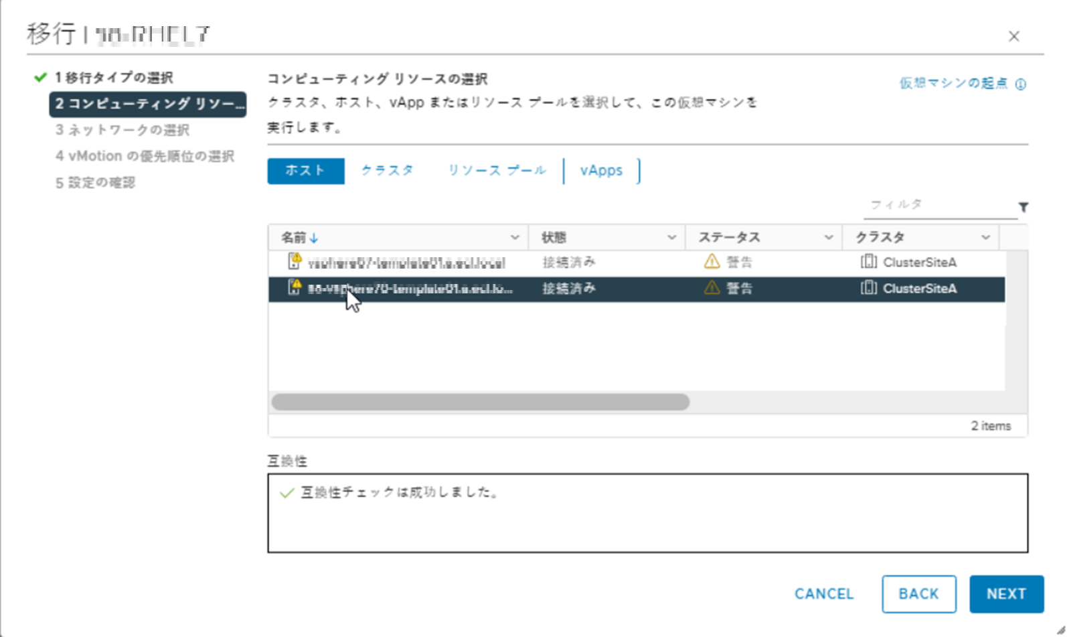This screenshot has width=1067, height=637.
Task: Open the 状態 column dropdown chevron
Action: (x=671, y=237)
